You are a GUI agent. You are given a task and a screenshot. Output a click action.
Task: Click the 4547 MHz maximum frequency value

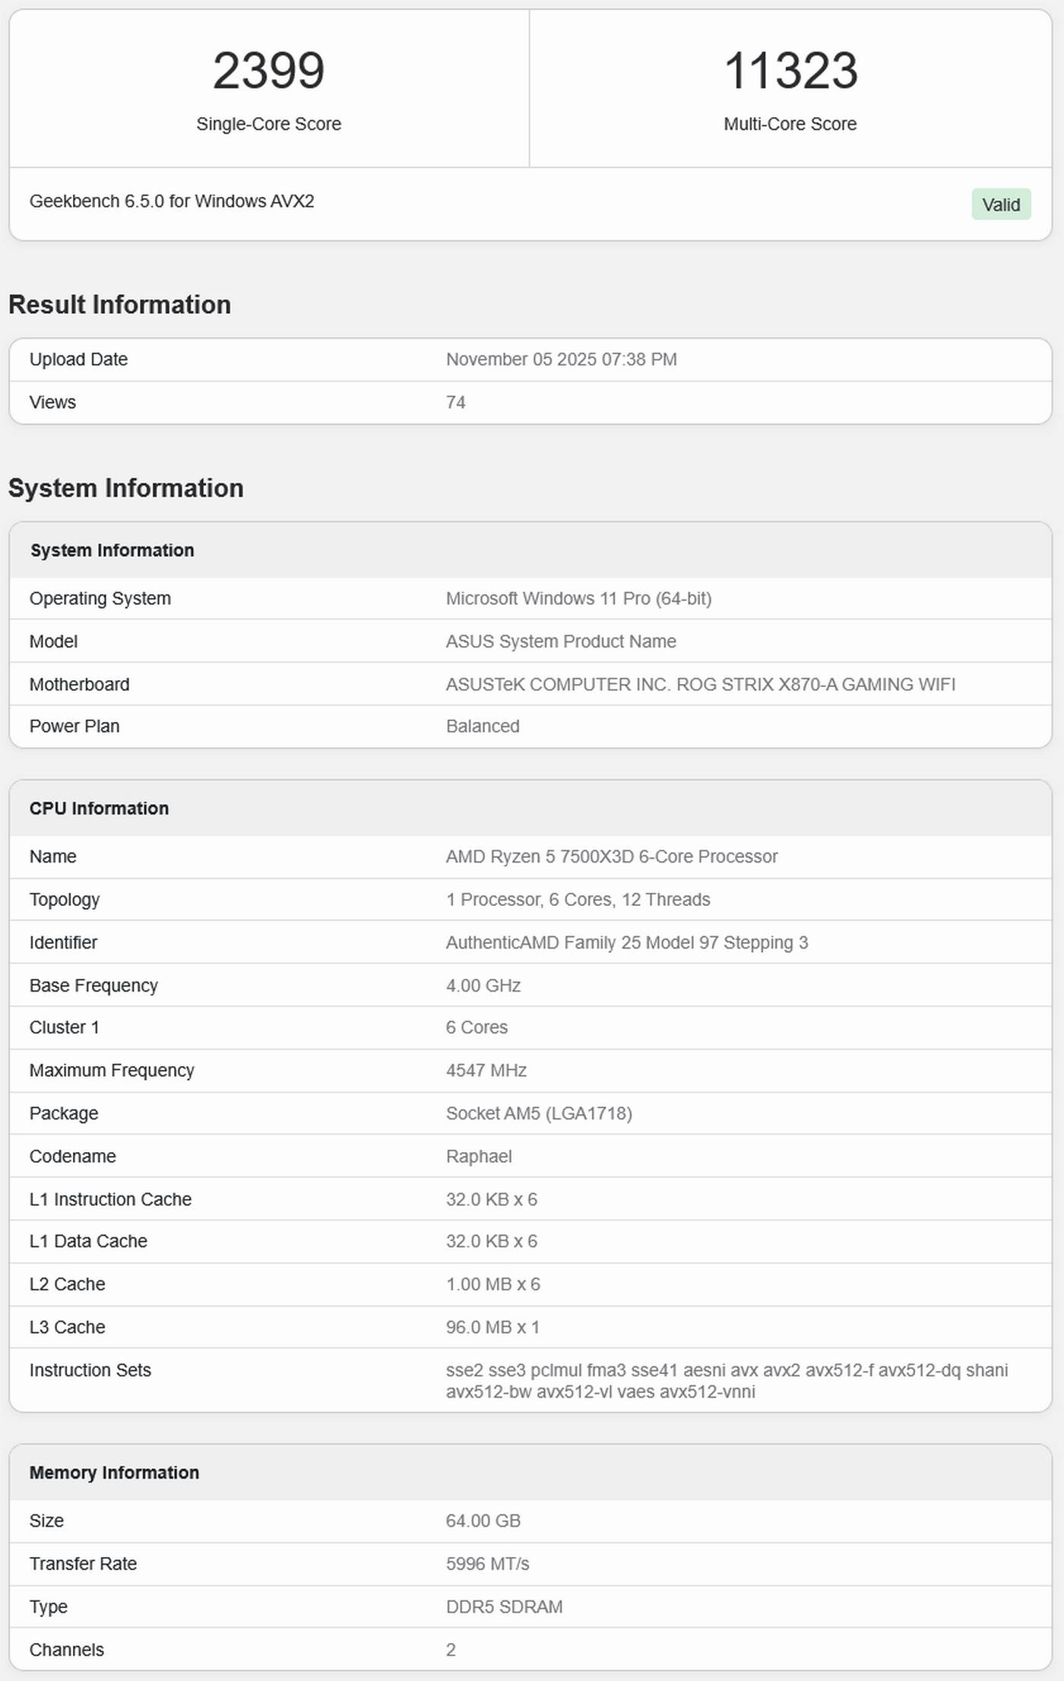coord(486,1070)
